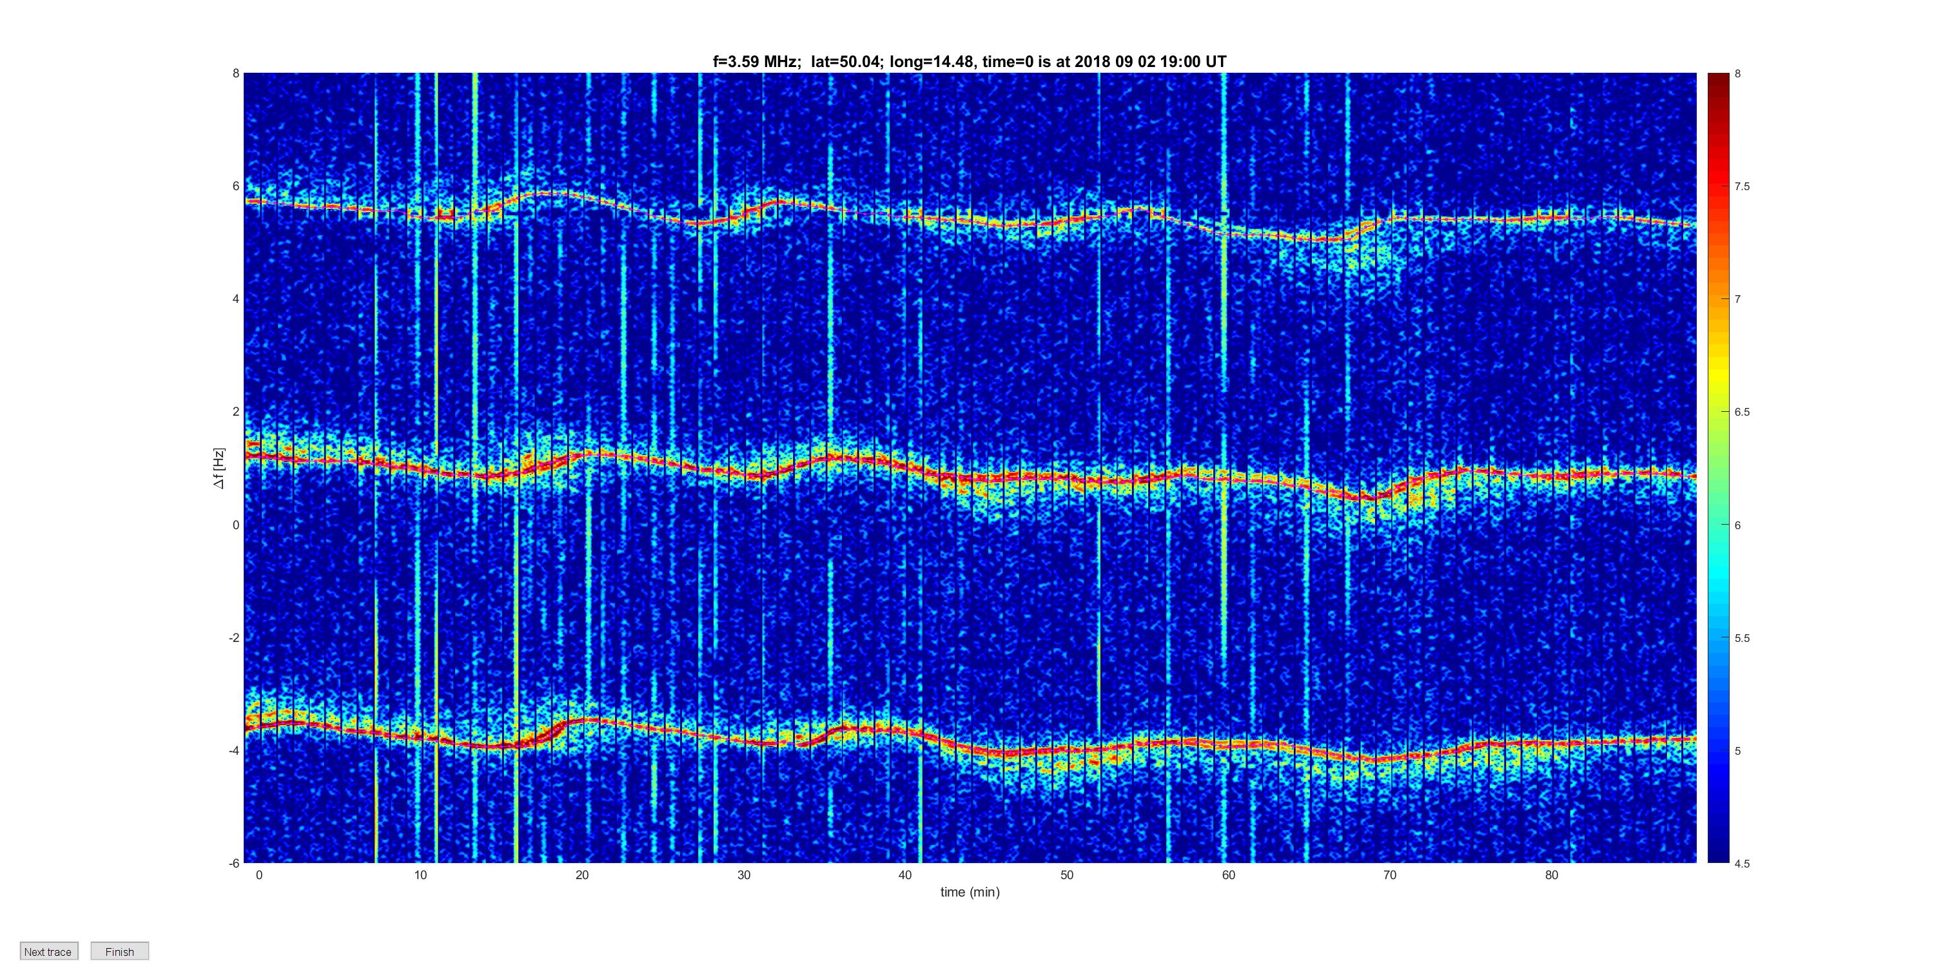This screenshot has width=1934, height=970.
Task: Click colorbar tick label 4.5
Action: point(1742,864)
